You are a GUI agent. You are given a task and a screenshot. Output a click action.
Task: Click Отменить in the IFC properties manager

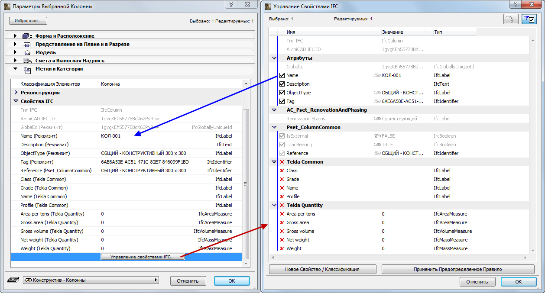pyautogui.click(x=477, y=282)
